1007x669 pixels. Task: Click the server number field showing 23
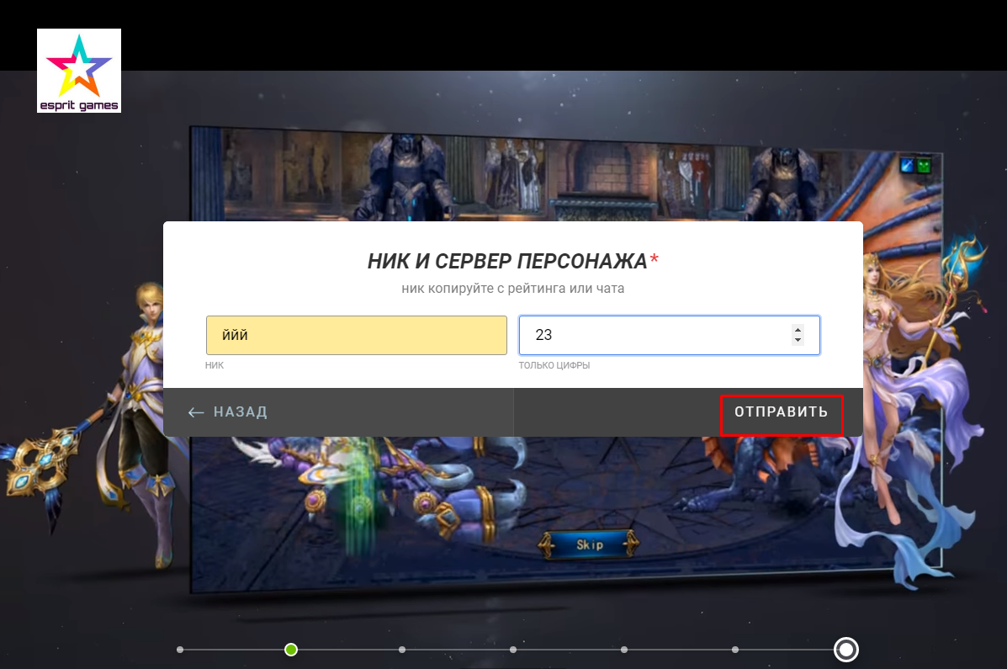669,335
